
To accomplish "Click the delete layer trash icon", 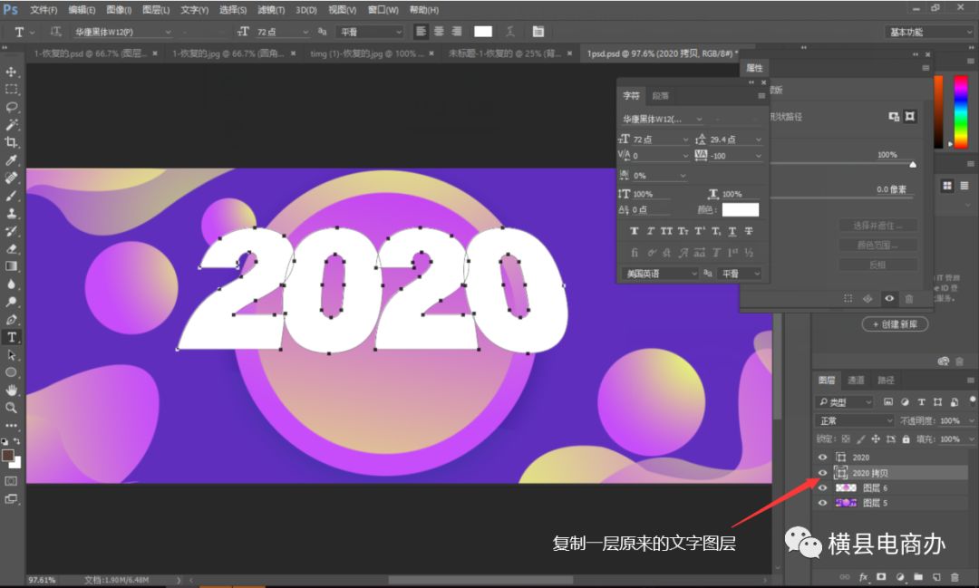I will tap(954, 577).
